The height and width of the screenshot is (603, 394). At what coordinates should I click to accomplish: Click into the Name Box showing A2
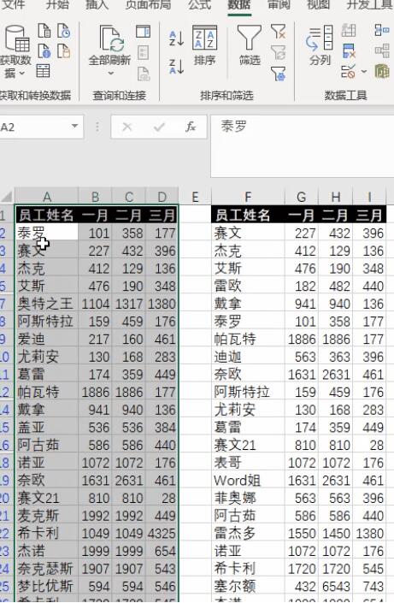(34, 127)
